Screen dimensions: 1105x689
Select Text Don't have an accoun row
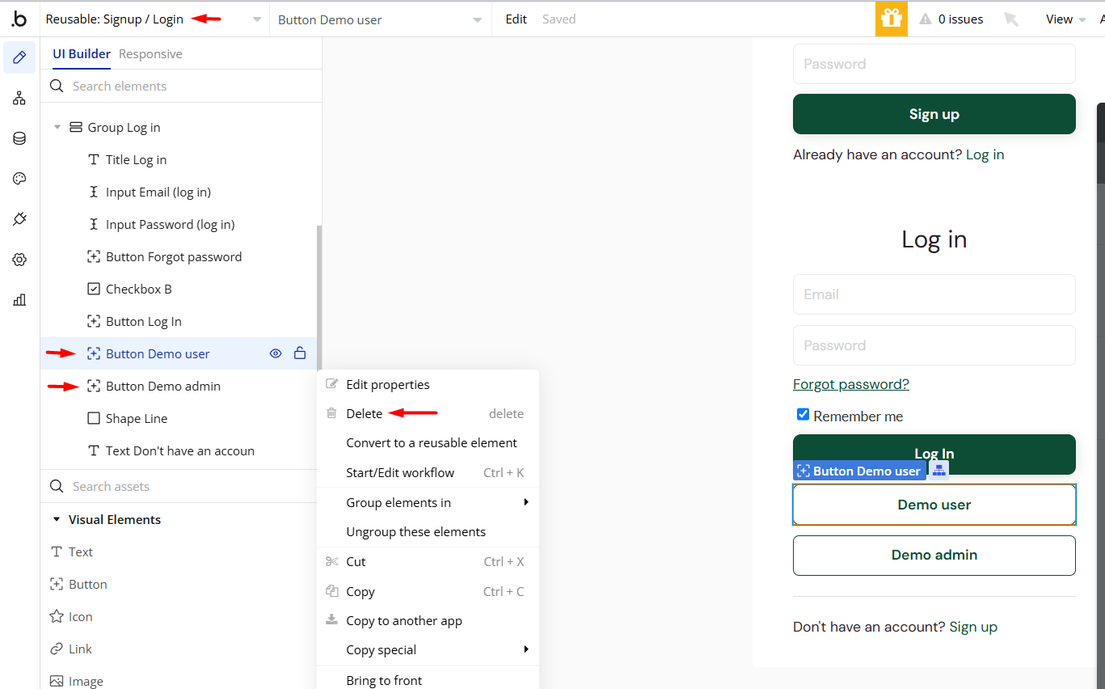coord(178,450)
